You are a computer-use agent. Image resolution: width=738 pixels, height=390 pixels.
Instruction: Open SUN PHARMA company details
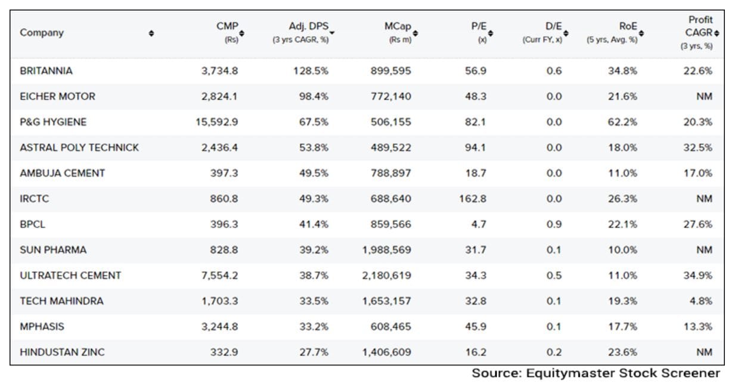pyautogui.click(x=53, y=250)
